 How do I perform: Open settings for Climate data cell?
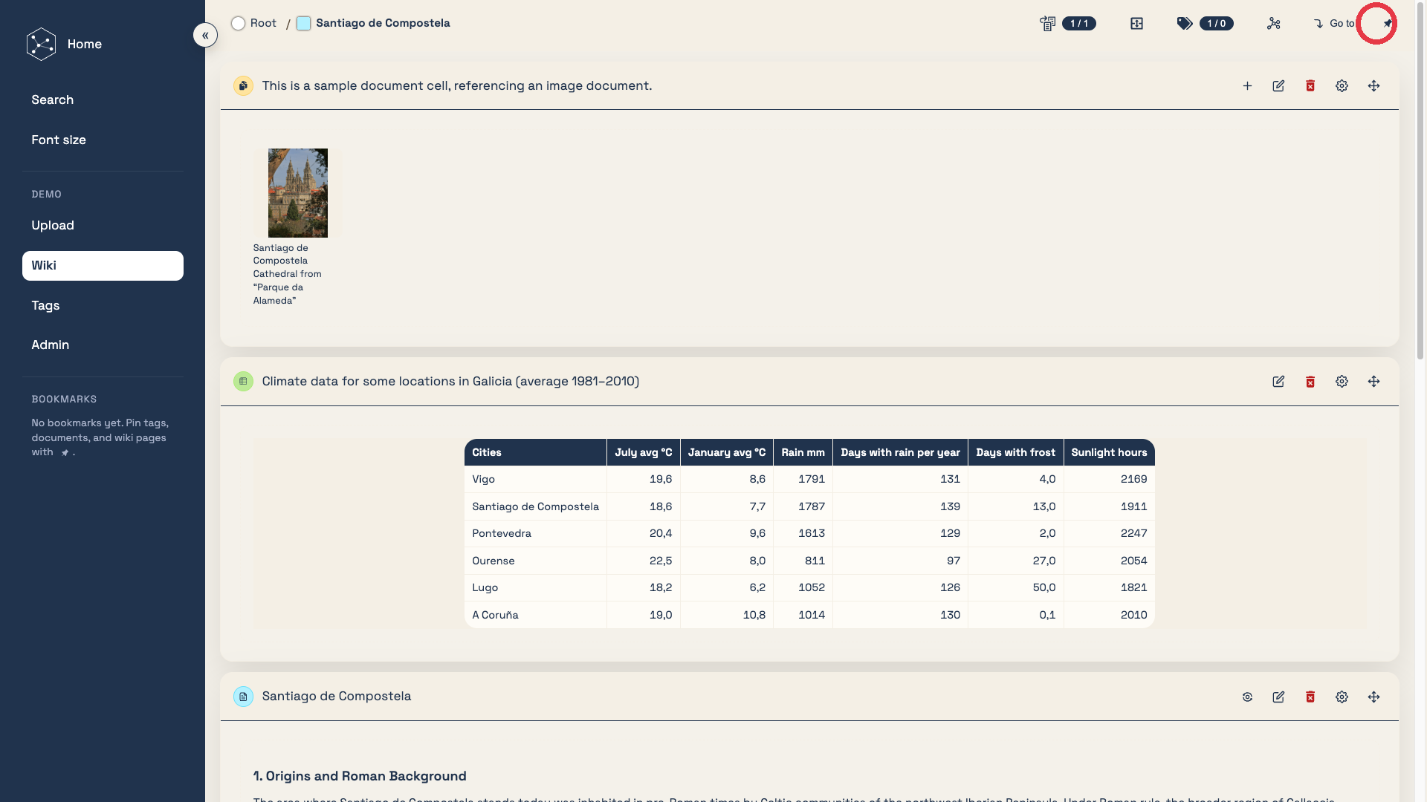point(1342,382)
